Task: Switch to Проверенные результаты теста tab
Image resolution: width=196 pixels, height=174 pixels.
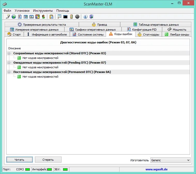Action: [x=42, y=24]
